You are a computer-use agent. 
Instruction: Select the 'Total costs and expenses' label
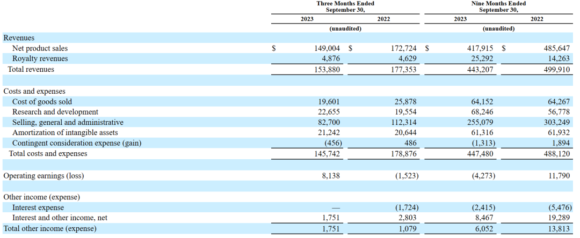click(48, 153)
